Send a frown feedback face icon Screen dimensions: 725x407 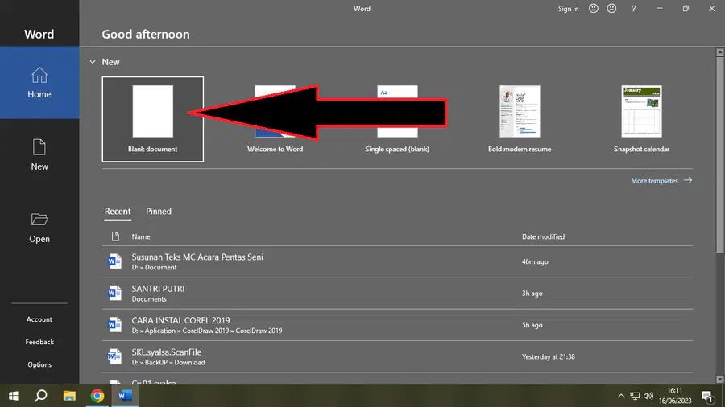(611, 9)
